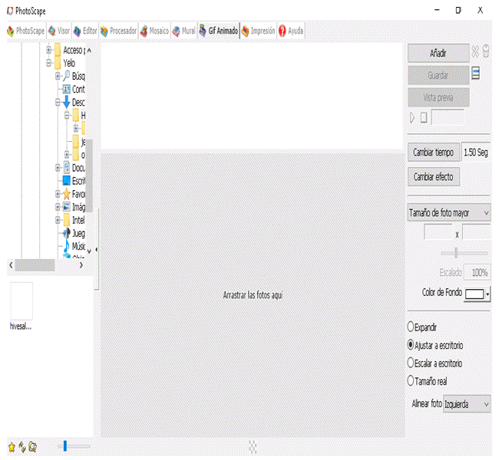
Task: Collapse the Yelo folder node
Action: pos(48,63)
